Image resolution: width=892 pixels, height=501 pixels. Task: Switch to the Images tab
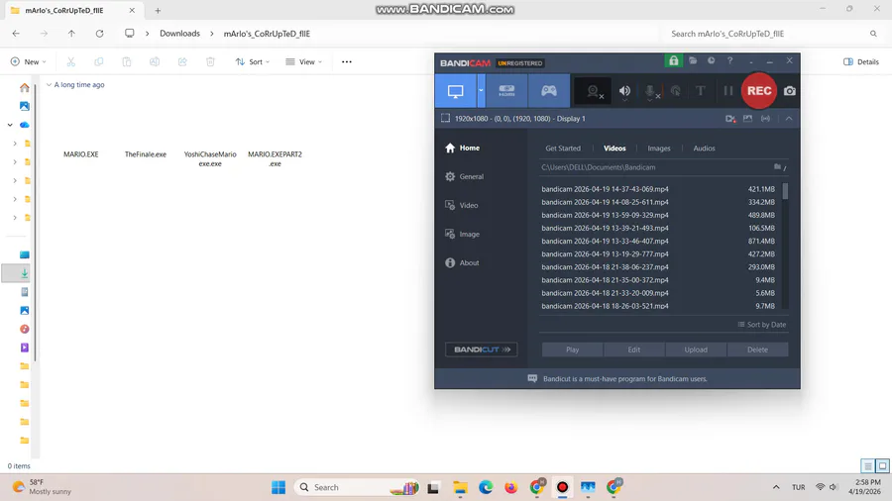click(x=659, y=149)
